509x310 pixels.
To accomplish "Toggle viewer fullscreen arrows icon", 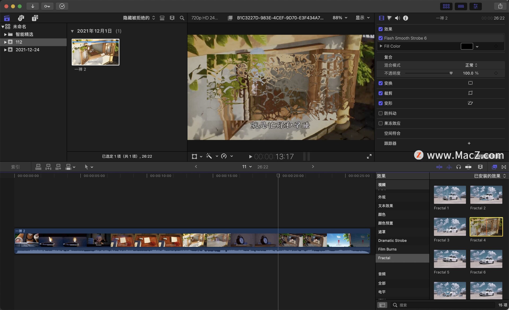I will click(369, 157).
